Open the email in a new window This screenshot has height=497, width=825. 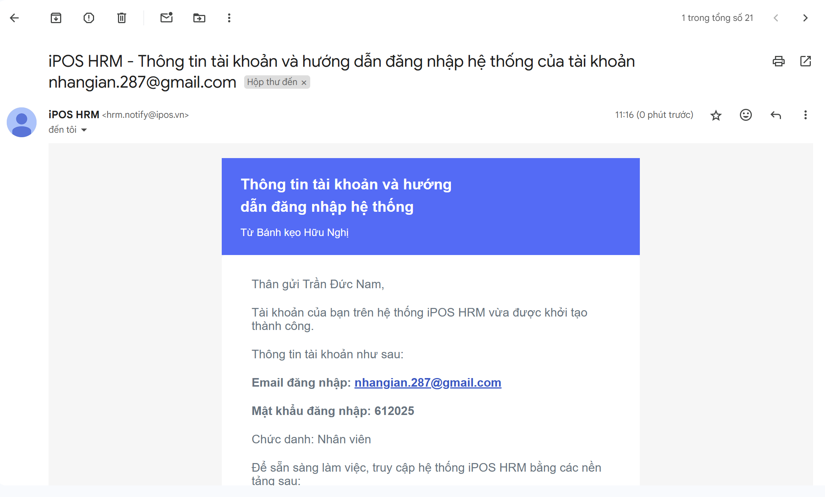pos(806,61)
